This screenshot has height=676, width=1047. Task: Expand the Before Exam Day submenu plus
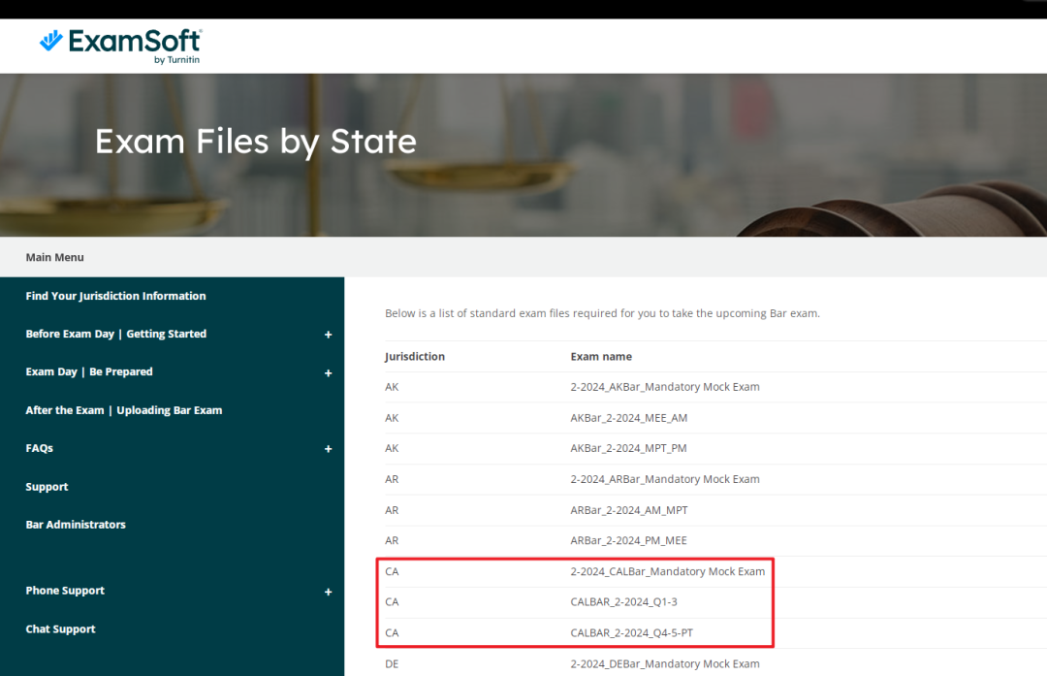point(328,335)
